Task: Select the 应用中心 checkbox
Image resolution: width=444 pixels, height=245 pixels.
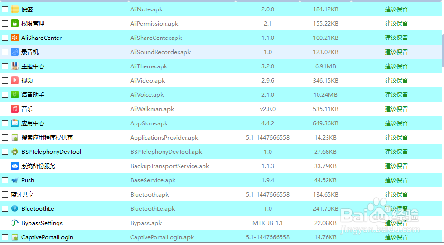Action: pos(5,123)
